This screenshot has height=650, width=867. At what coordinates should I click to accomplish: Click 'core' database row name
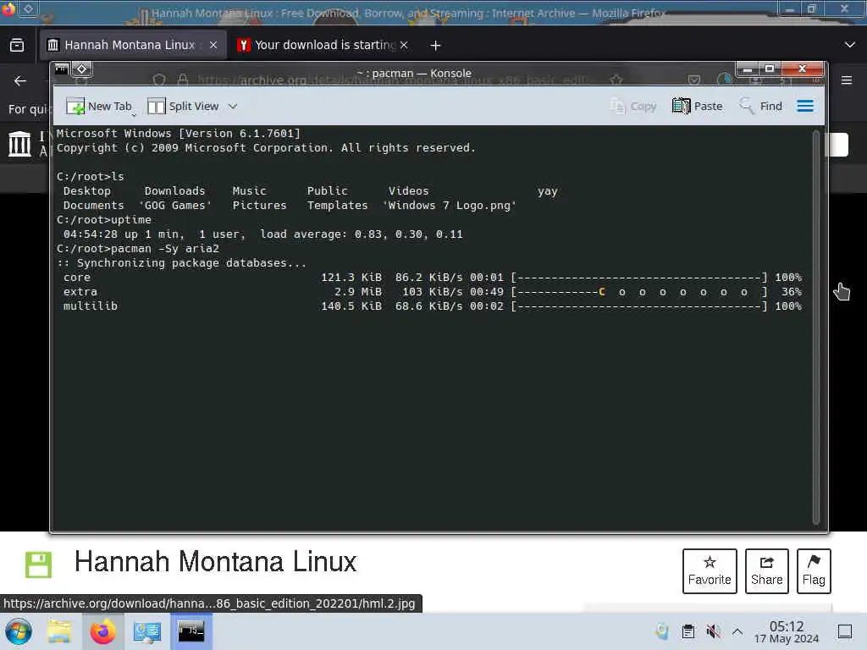[77, 278]
